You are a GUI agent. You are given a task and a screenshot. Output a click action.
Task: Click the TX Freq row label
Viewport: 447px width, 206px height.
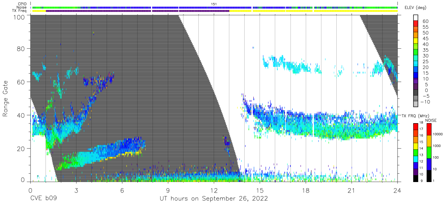(x=19, y=11)
